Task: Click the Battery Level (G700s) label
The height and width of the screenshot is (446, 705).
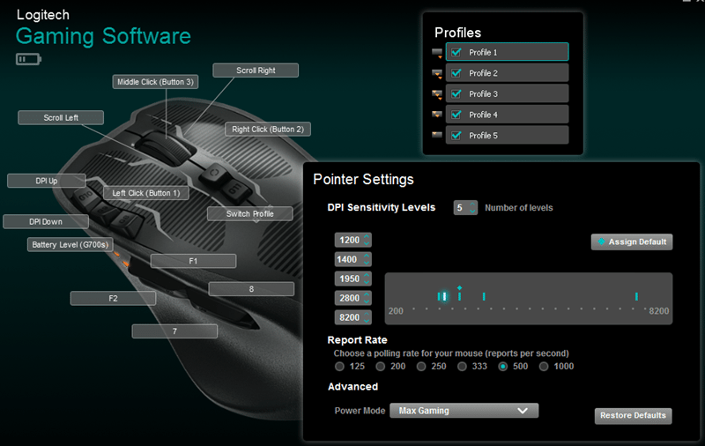Action: tap(70, 244)
